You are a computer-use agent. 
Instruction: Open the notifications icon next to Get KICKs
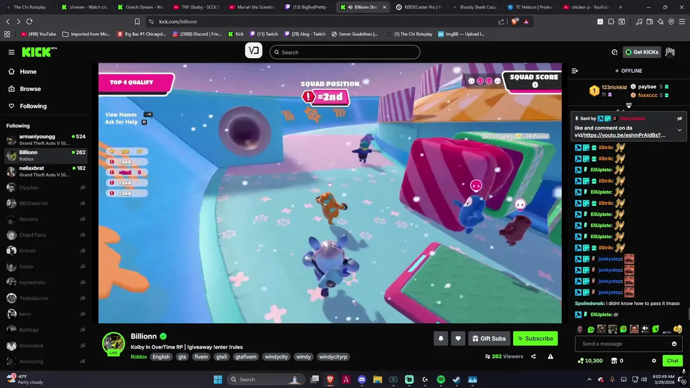(615, 52)
